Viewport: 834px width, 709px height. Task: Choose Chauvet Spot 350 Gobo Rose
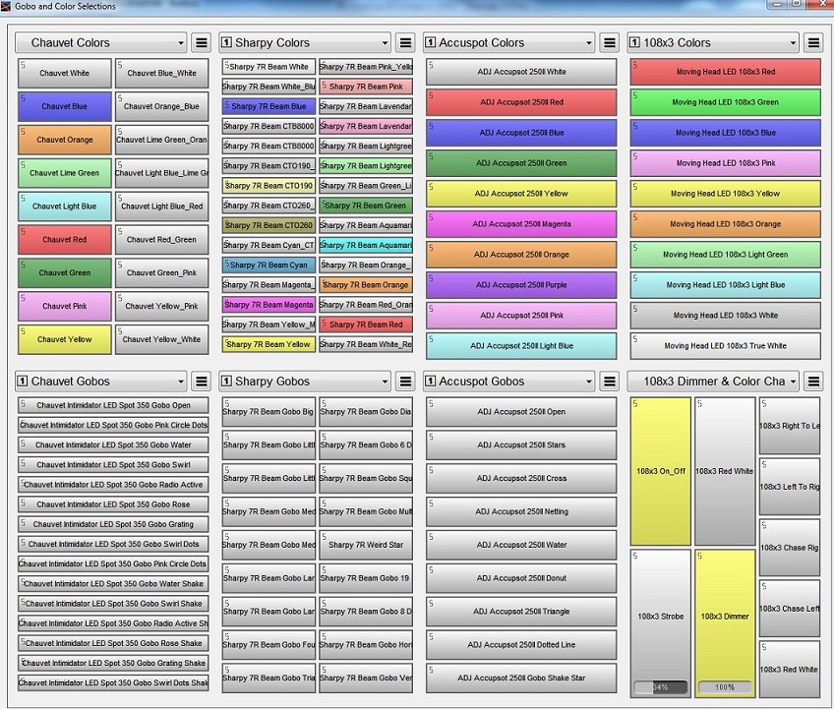[x=113, y=504]
